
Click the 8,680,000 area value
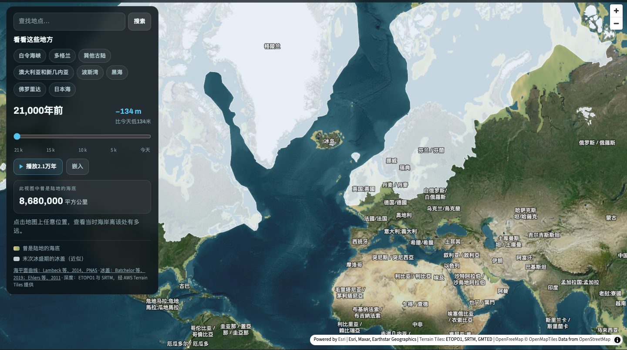point(41,201)
